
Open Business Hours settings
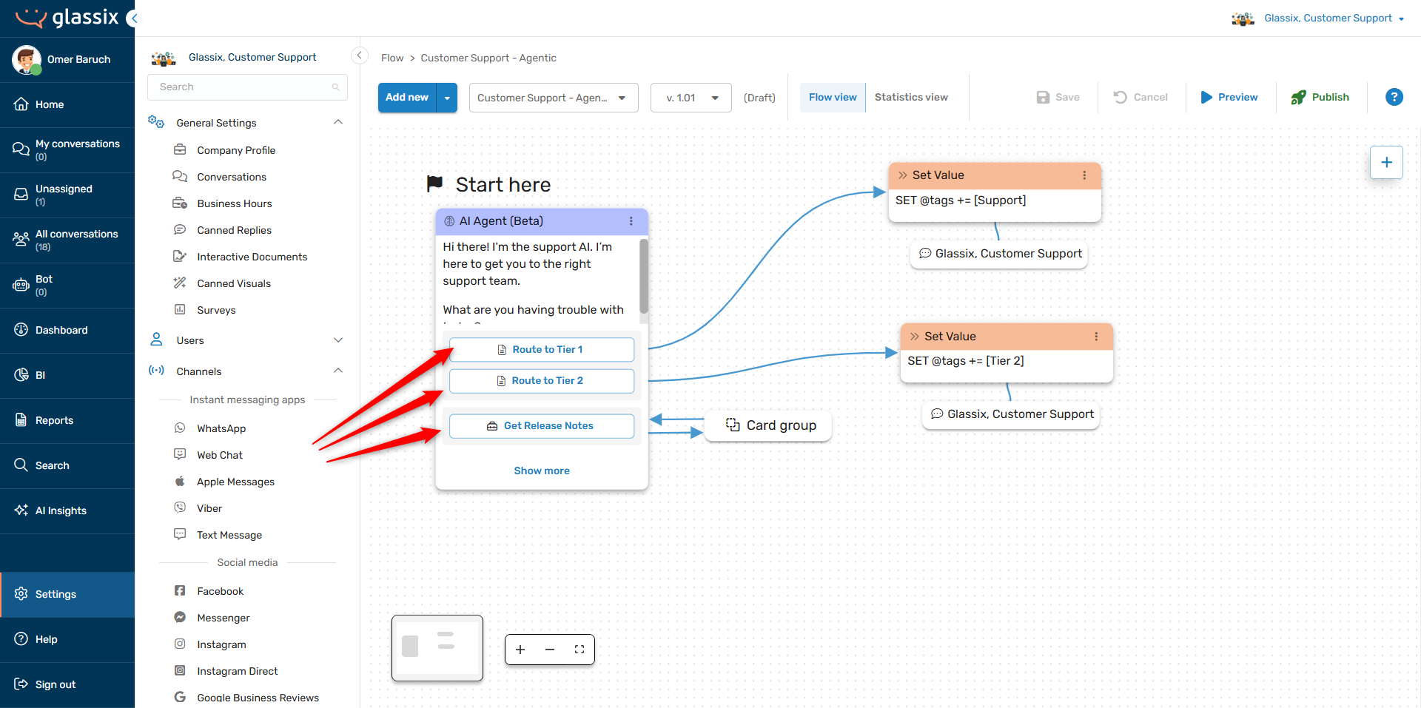click(234, 203)
